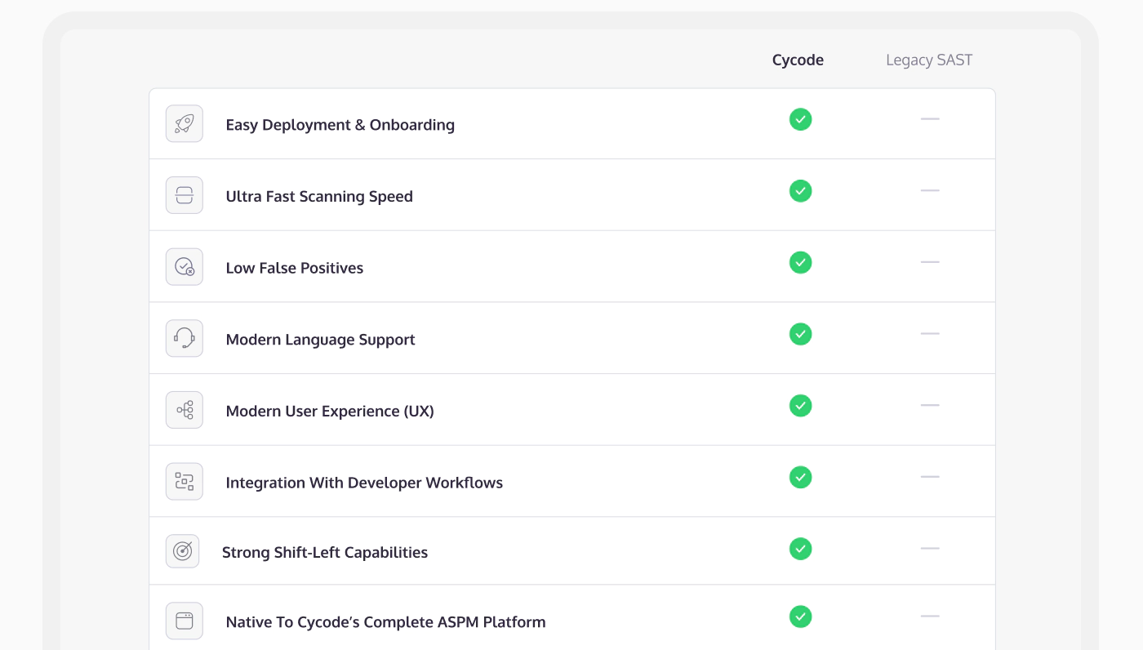This screenshot has height=650, width=1143.
Task: Click the node graph icon for Modern User Experience
Action: [185, 410]
